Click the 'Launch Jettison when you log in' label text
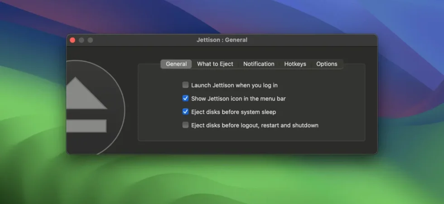444x204 pixels. tap(235, 85)
